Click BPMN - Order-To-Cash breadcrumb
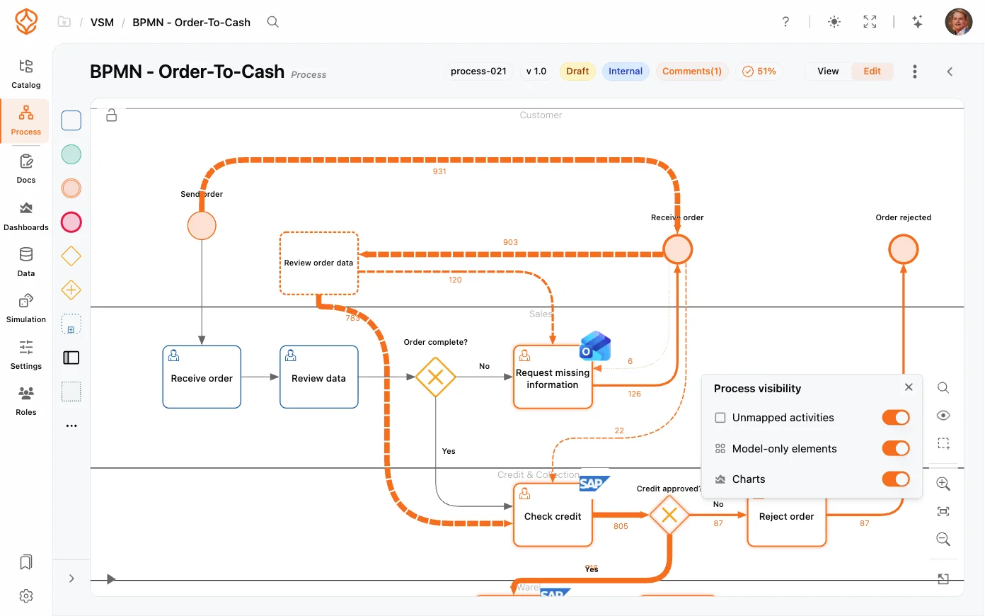This screenshot has width=985, height=616. tap(192, 23)
